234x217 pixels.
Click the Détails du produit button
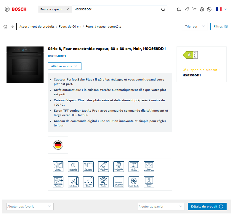[x=207, y=206]
